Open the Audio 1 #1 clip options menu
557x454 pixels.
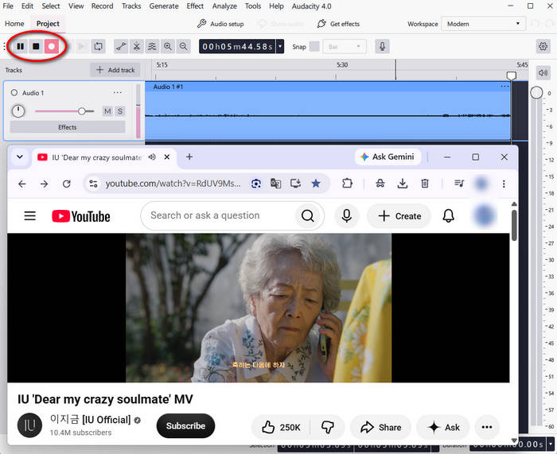504,86
